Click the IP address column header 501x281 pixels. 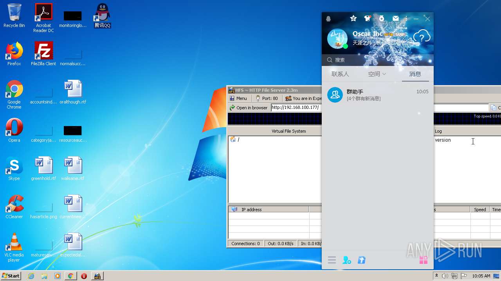[x=269, y=210]
